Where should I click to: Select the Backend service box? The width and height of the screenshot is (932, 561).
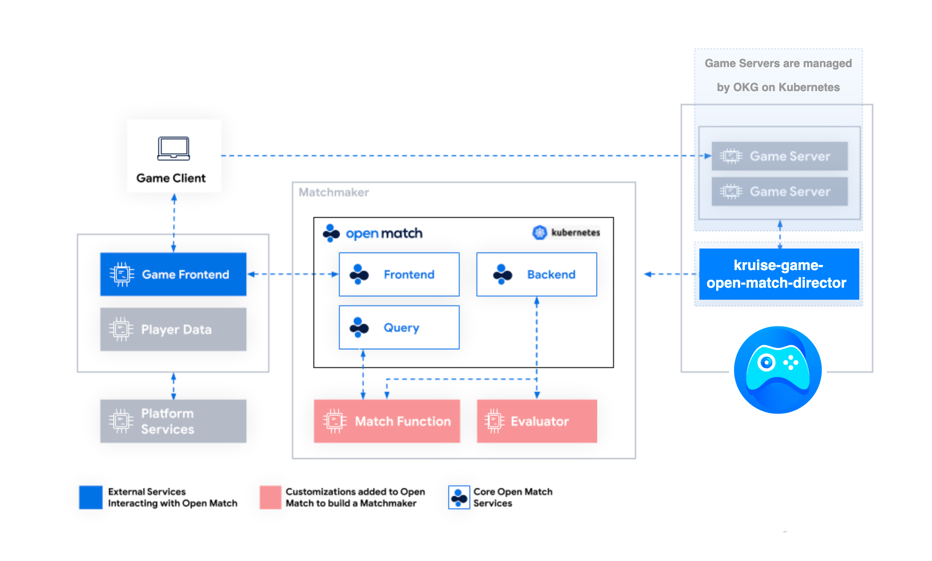click(x=536, y=275)
